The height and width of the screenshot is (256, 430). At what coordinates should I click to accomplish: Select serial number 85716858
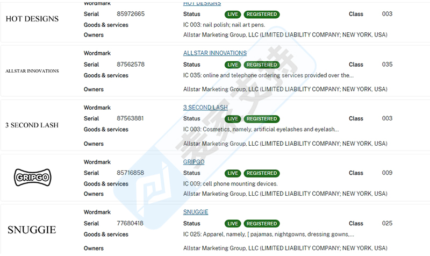130,173
